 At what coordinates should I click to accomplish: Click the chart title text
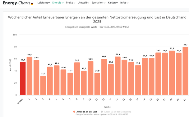point(97,19)
